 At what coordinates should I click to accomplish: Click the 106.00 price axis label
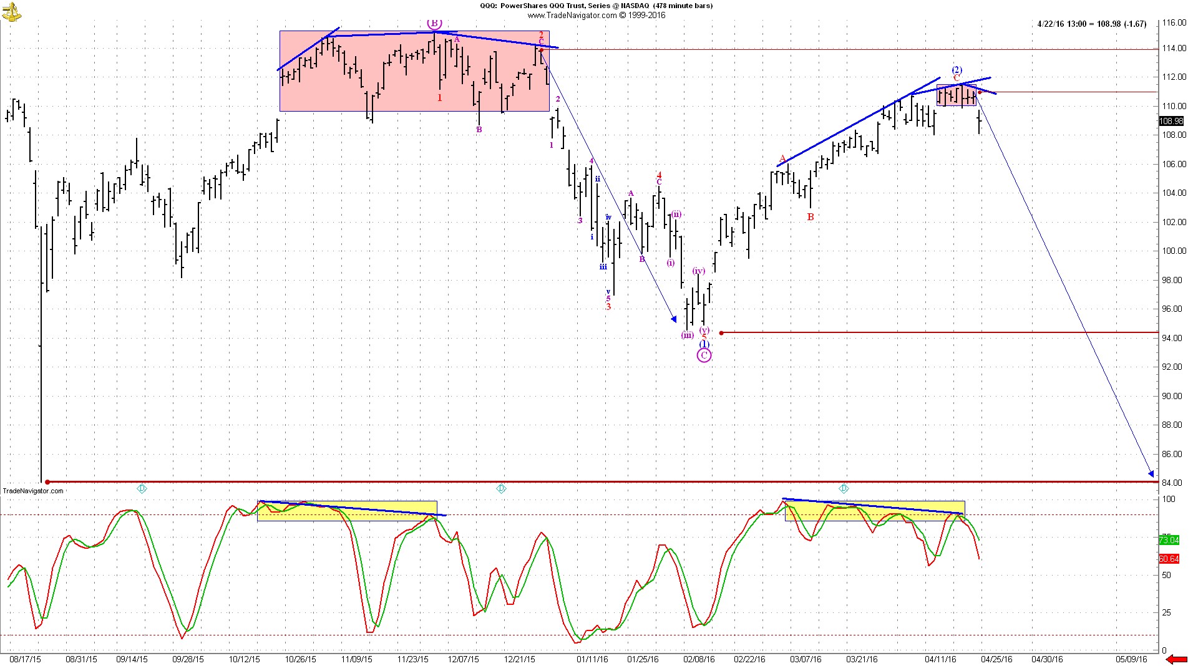(x=1174, y=165)
